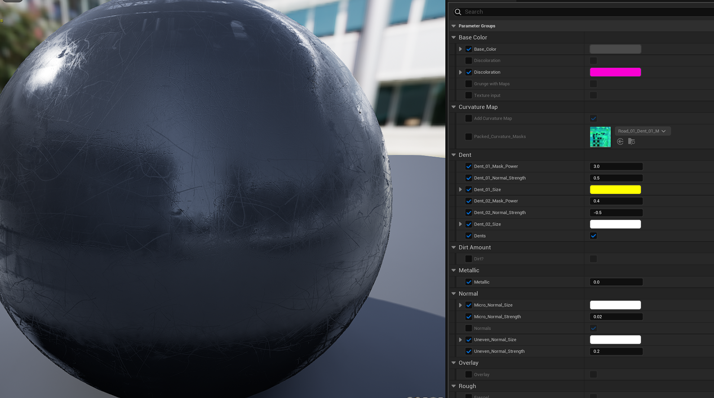Click the Search parameters field
714x398 pixels.
coord(584,12)
